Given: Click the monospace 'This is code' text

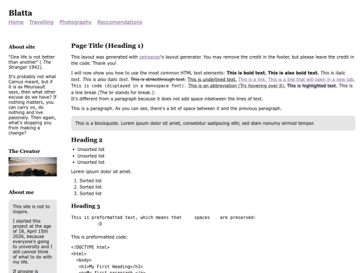Looking at the screenshot, I should point(129,86).
